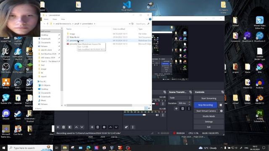Click Start Virtual Camera button

206,111
